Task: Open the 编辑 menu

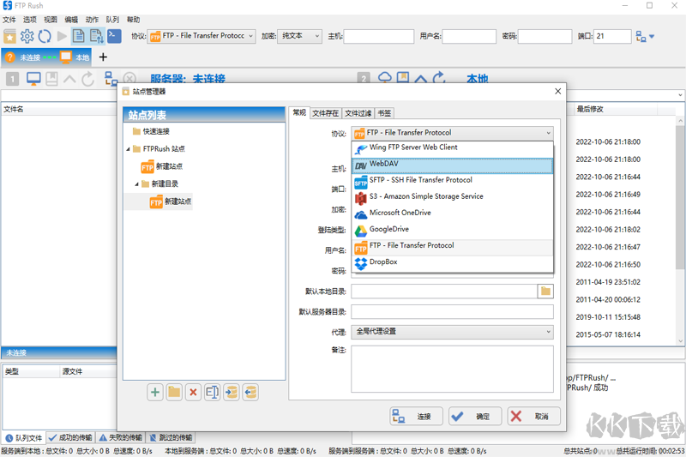Action: (71, 20)
